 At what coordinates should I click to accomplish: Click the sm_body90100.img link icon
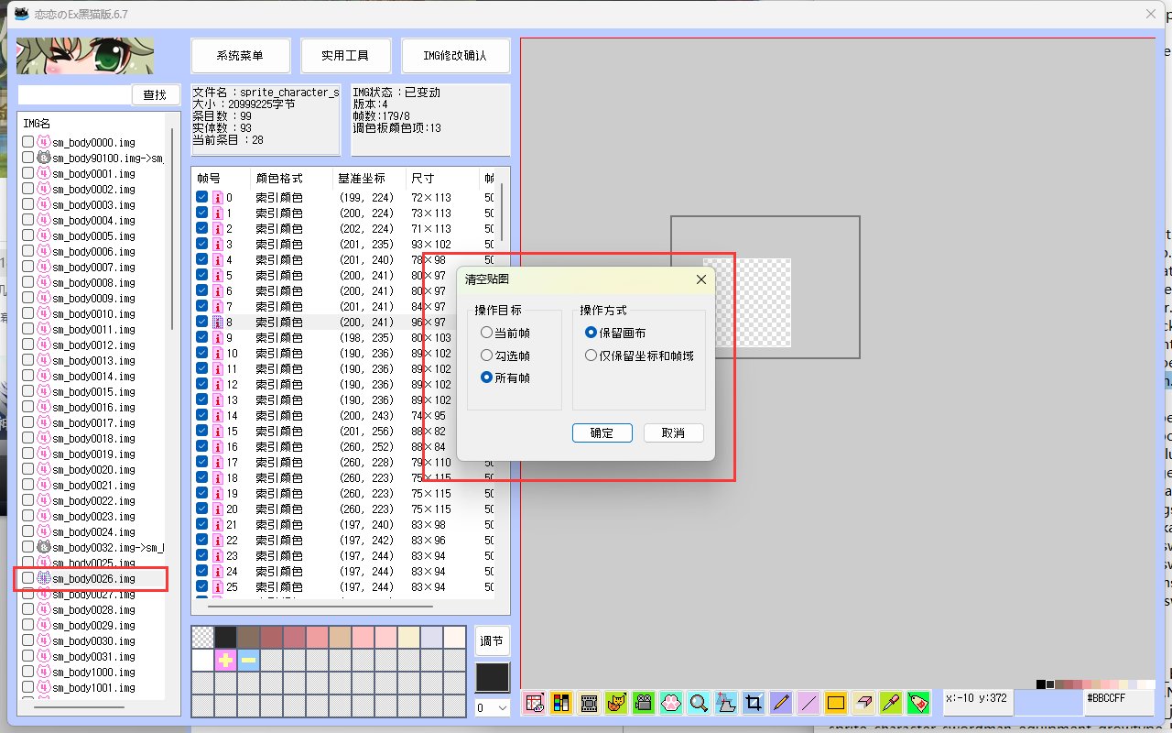click(44, 158)
